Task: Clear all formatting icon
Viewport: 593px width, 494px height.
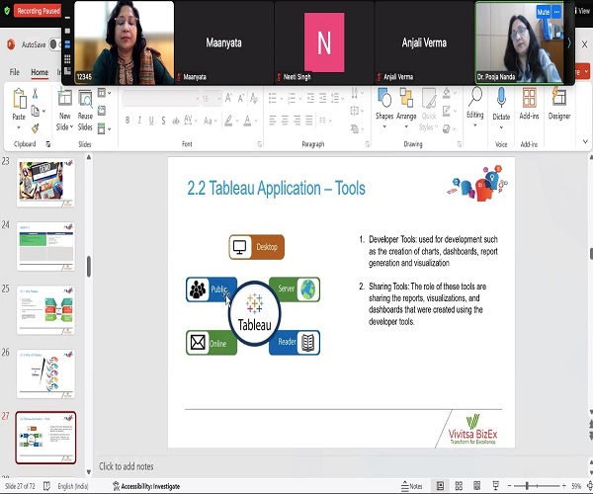Action: tap(254, 98)
